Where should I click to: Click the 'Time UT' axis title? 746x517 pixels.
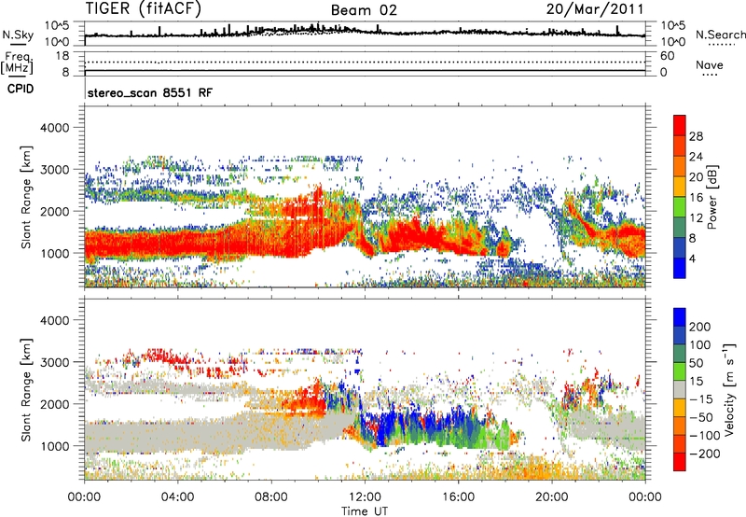(x=365, y=511)
